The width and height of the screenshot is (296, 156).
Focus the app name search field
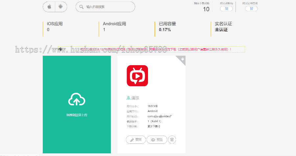pyautogui.click(x=109, y=7)
